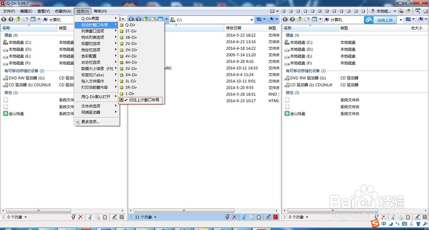The image size is (429, 230).
Task: Click 名称 column header in left pane
Action: pos(28,28)
